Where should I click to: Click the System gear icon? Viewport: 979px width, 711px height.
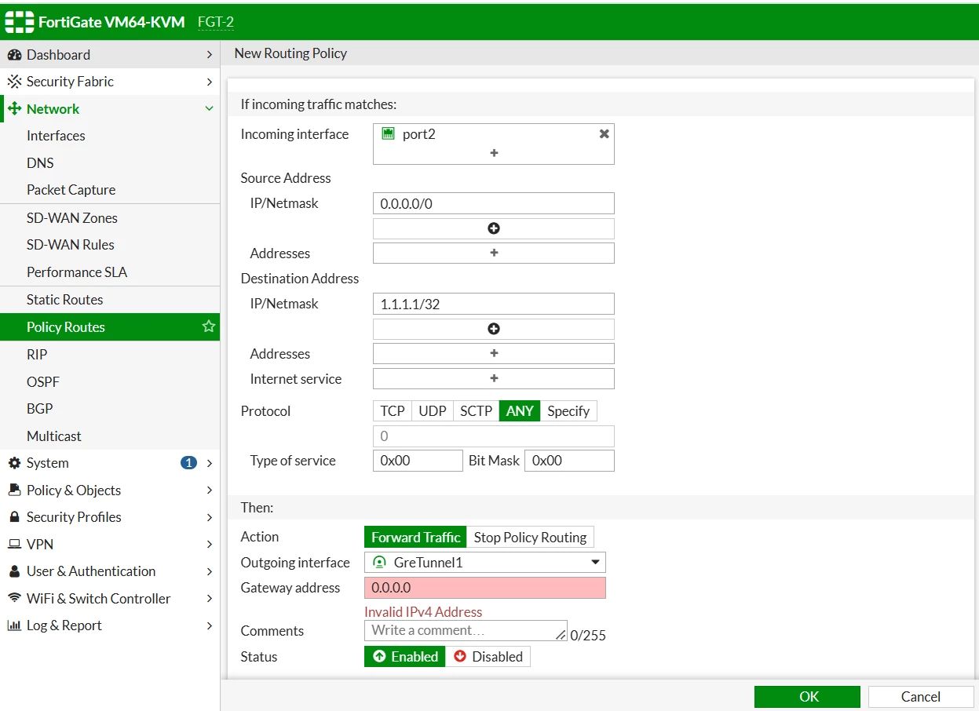click(14, 463)
